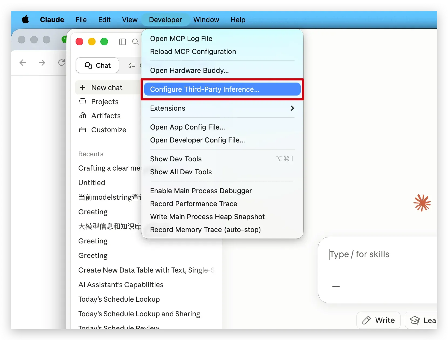The height and width of the screenshot is (340, 448).
Task: Open Projects in the sidebar
Action: (105, 102)
